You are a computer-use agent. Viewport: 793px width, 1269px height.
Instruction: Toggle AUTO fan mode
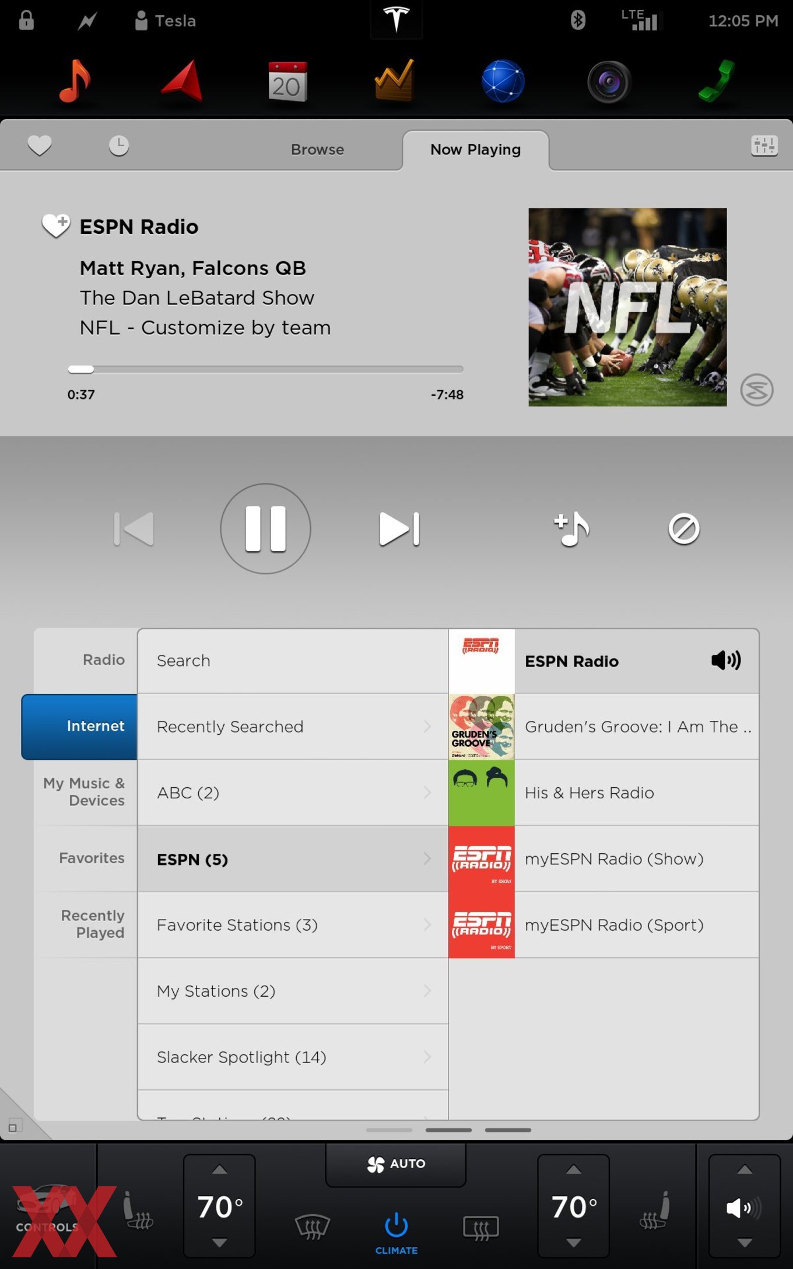[x=396, y=1164]
